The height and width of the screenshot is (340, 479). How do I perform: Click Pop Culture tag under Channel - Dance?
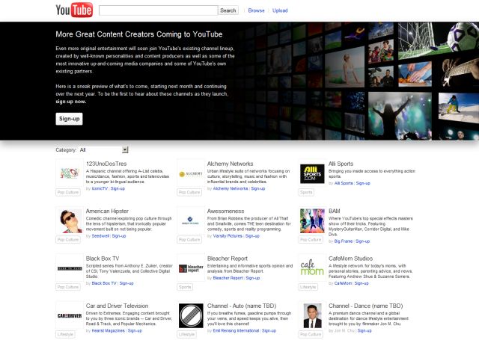tap(311, 334)
